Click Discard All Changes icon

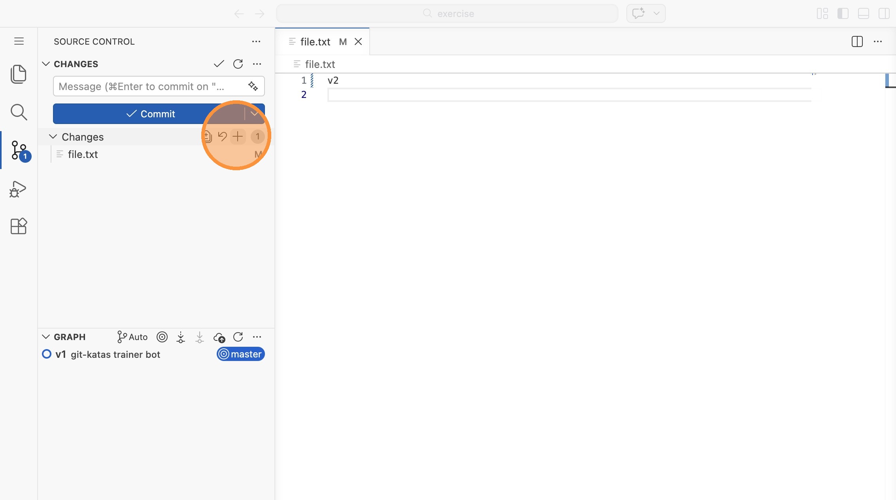222,137
